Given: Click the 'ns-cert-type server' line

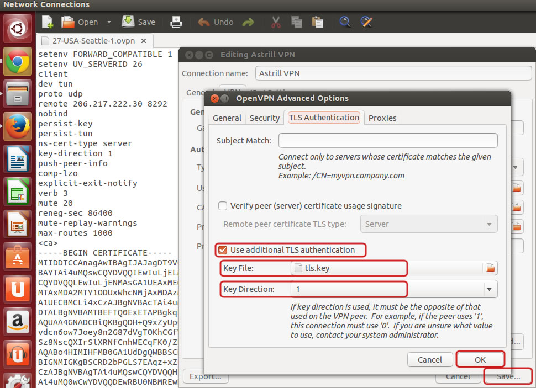Looking at the screenshot, I should point(85,144).
